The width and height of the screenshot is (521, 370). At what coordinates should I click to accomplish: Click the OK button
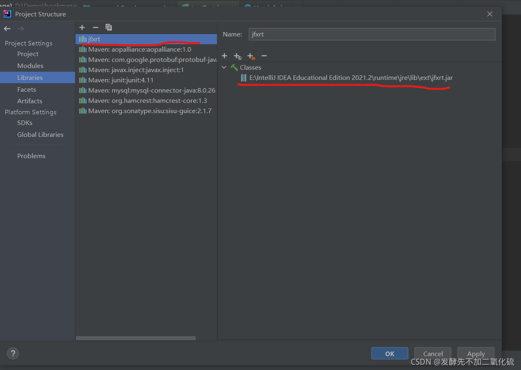pos(390,354)
